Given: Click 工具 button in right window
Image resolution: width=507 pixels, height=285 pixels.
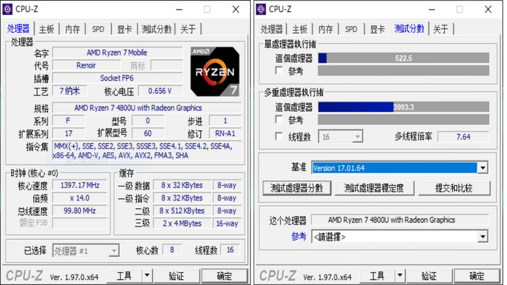Looking at the screenshot, I should pyautogui.click(x=377, y=276).
